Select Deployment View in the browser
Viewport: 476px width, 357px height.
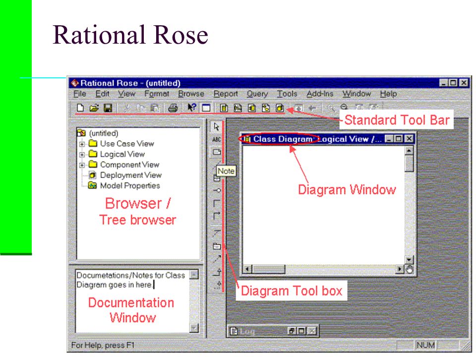point(131,175)
